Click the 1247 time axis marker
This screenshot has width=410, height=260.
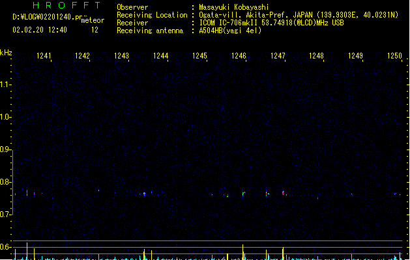click(x=278, y=56)
